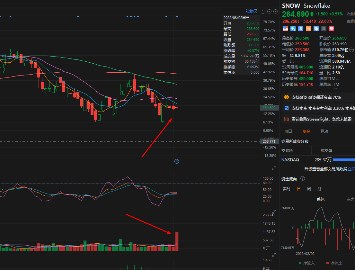The image size is (355, 270).
Task: Expand the bottom indicator panel fullscreen
Action: (x=274, y=255)
